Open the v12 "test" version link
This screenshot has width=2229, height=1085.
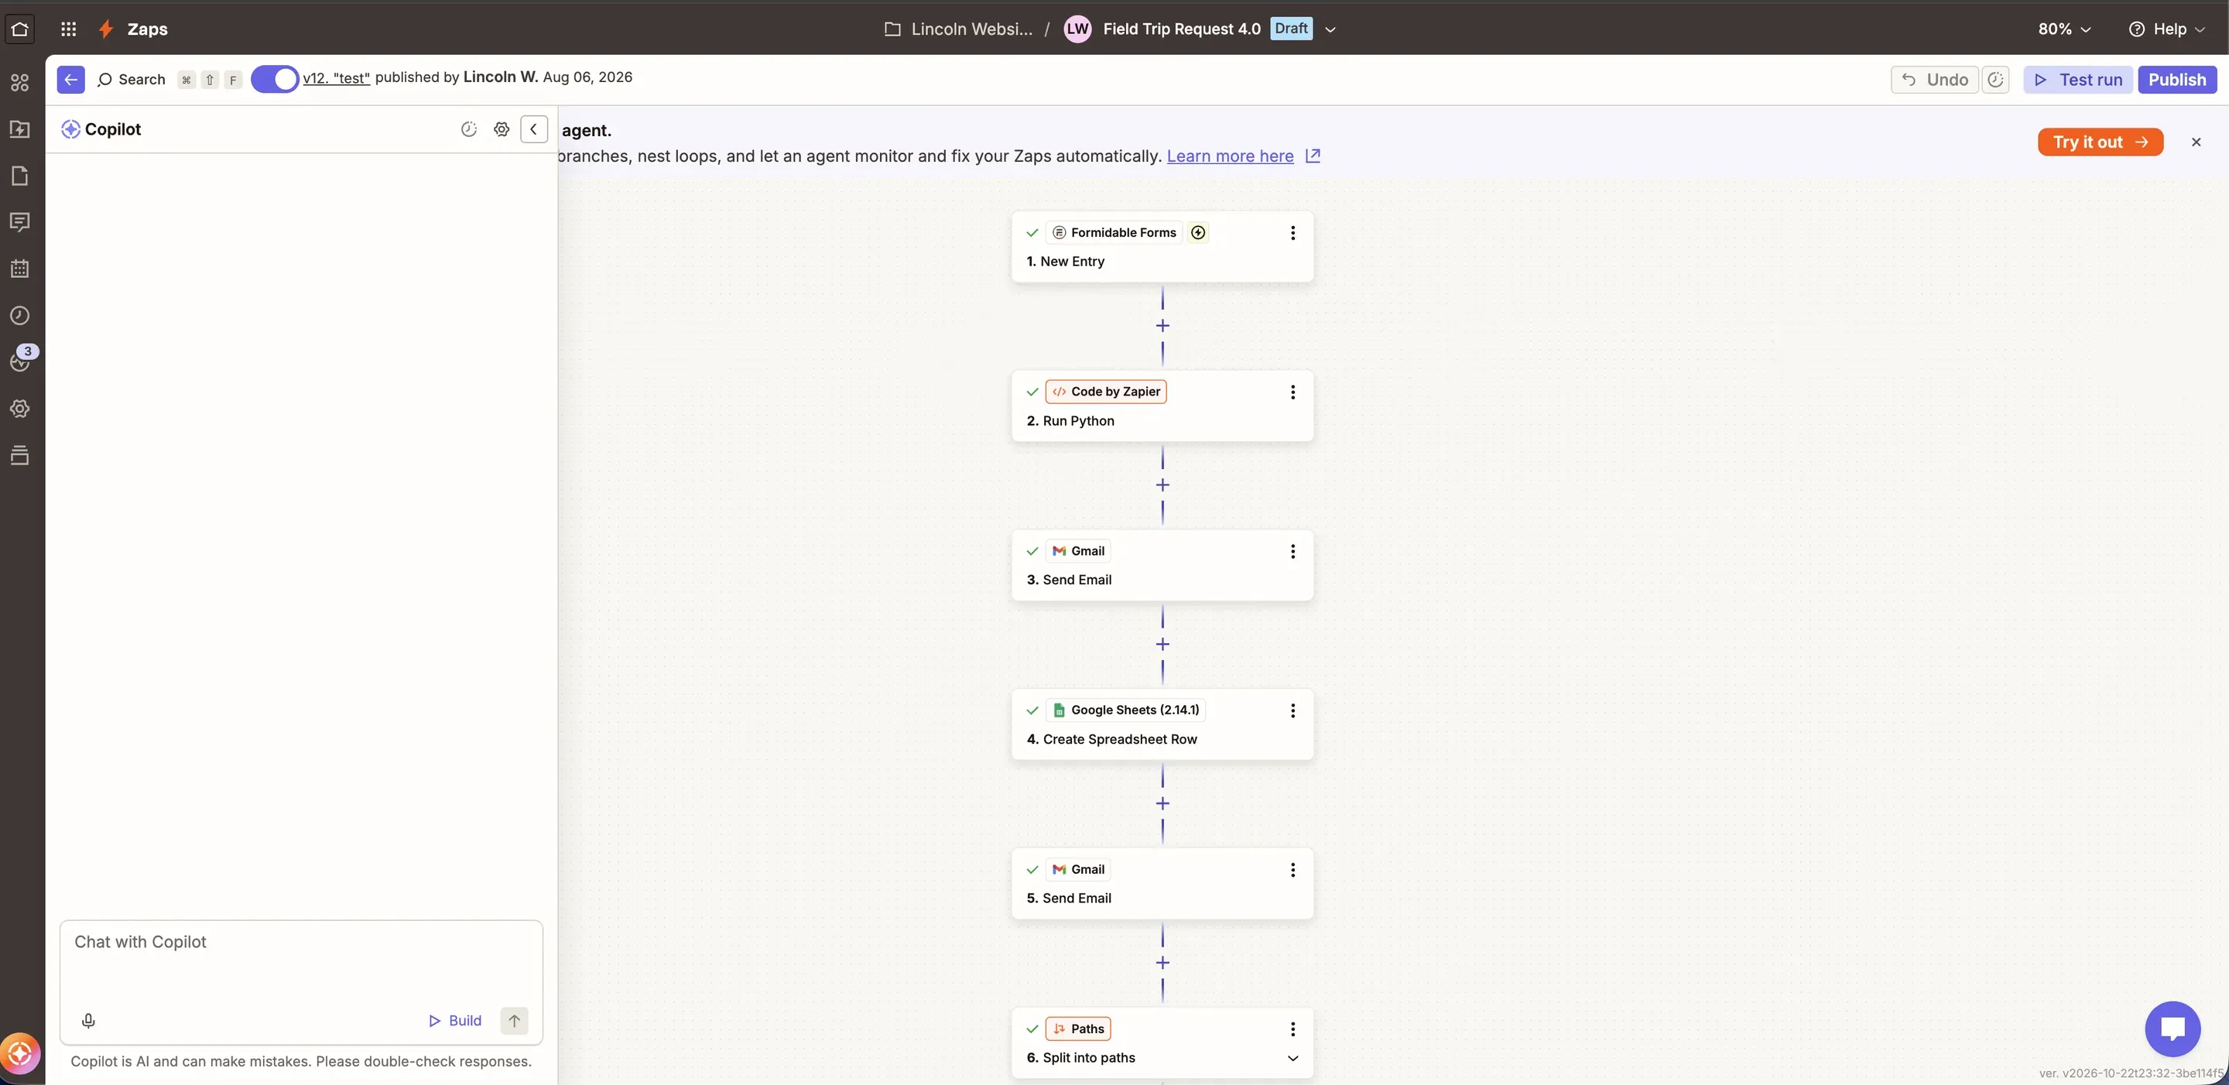[337, 78]
